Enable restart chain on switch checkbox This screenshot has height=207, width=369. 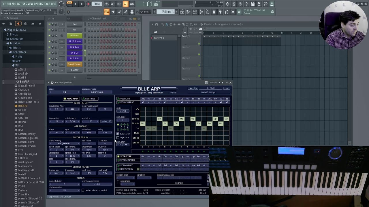[x=83, y=190]
